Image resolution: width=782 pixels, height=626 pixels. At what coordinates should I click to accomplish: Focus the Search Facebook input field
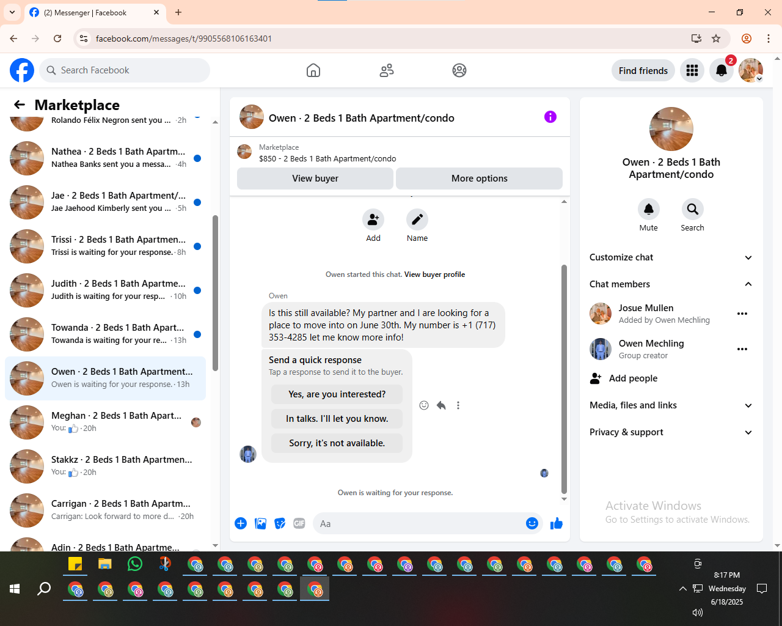point(125,70)
